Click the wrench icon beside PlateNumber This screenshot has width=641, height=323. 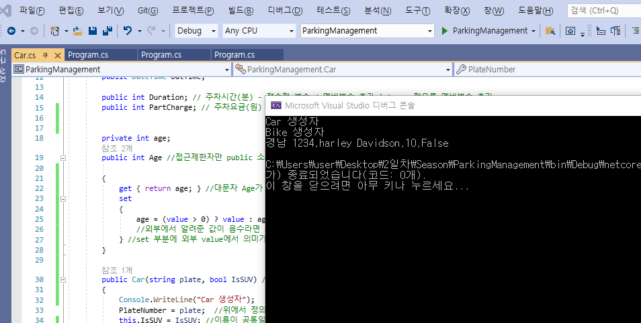[x=461, y=69]
